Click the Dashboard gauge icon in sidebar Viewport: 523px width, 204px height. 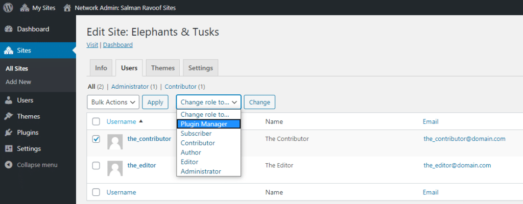[8, 29]
